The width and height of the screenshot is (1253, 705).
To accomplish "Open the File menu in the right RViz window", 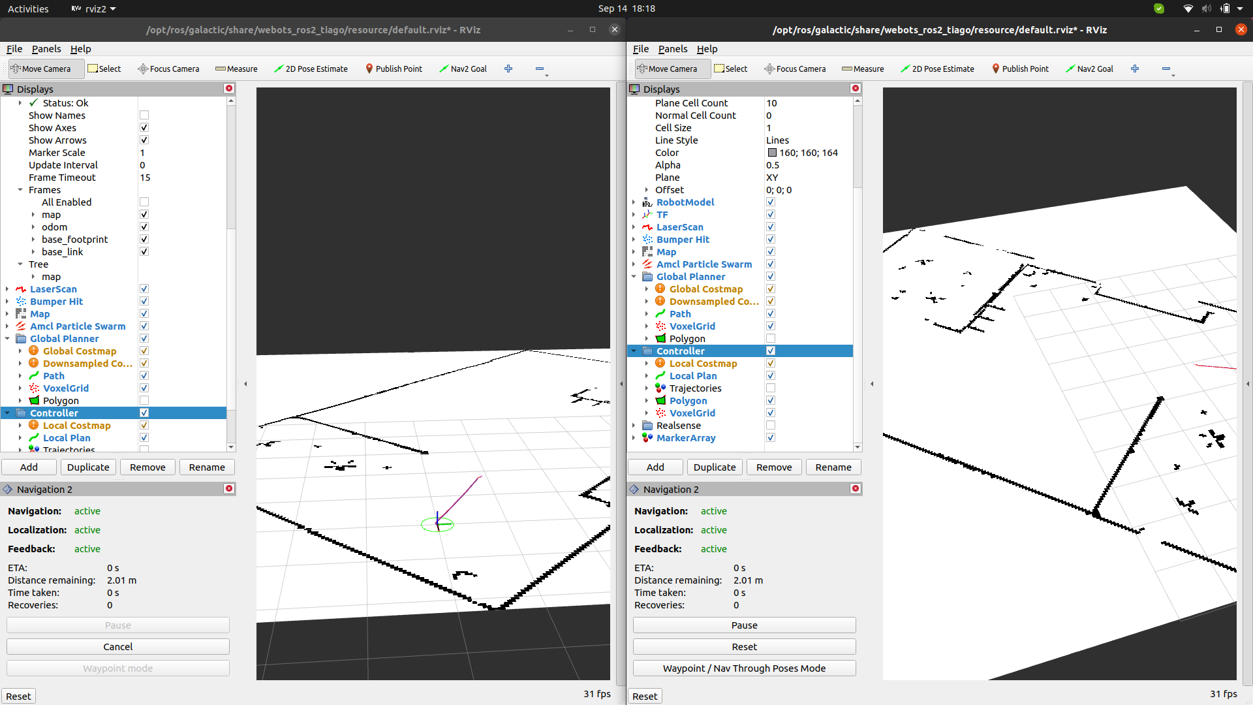I will click(641, 49).
